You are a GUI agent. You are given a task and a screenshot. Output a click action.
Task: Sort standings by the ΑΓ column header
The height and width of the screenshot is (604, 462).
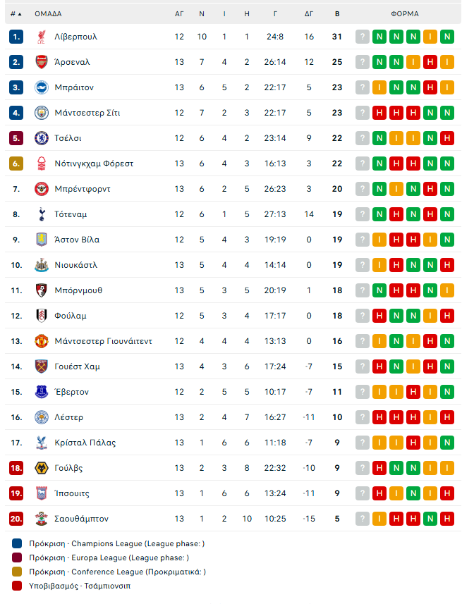pos(179,13)
